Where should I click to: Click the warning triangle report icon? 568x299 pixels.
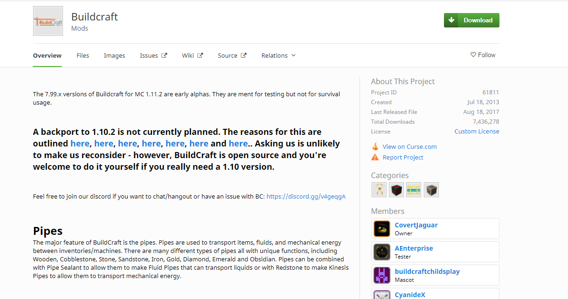click(375, 157)
